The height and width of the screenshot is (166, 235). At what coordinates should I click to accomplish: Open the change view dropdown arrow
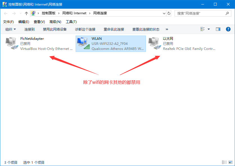(209, 29)
